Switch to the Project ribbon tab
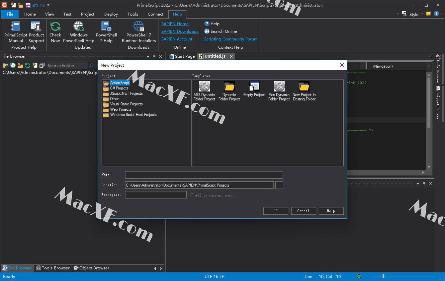445x281 pixels. tap(88, 14)
